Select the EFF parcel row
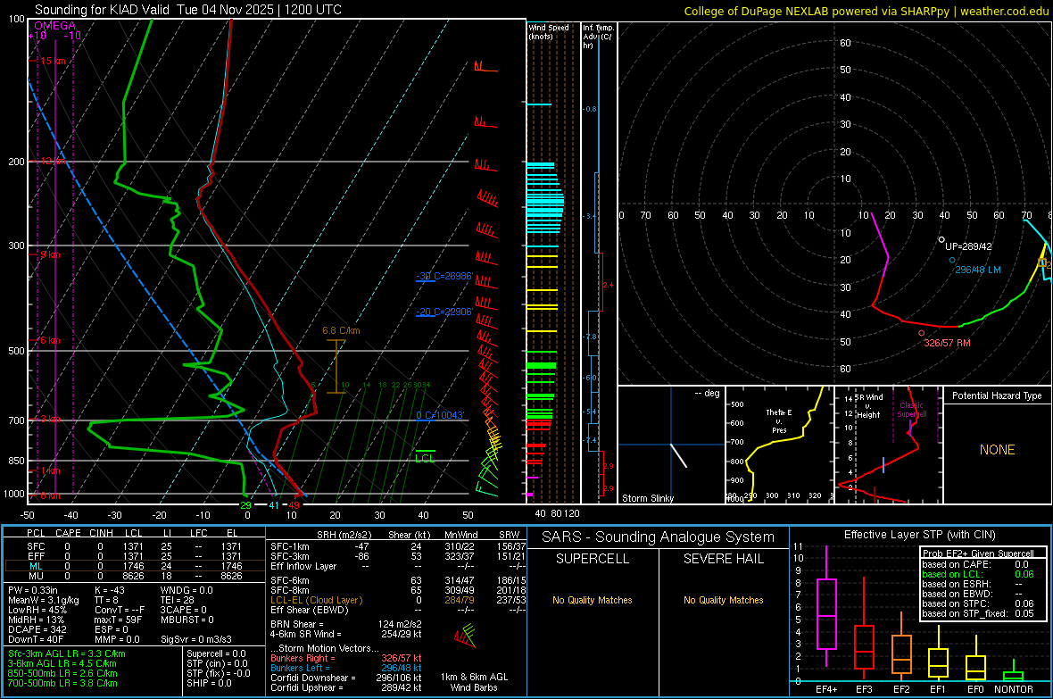 [x=133, y=556]
